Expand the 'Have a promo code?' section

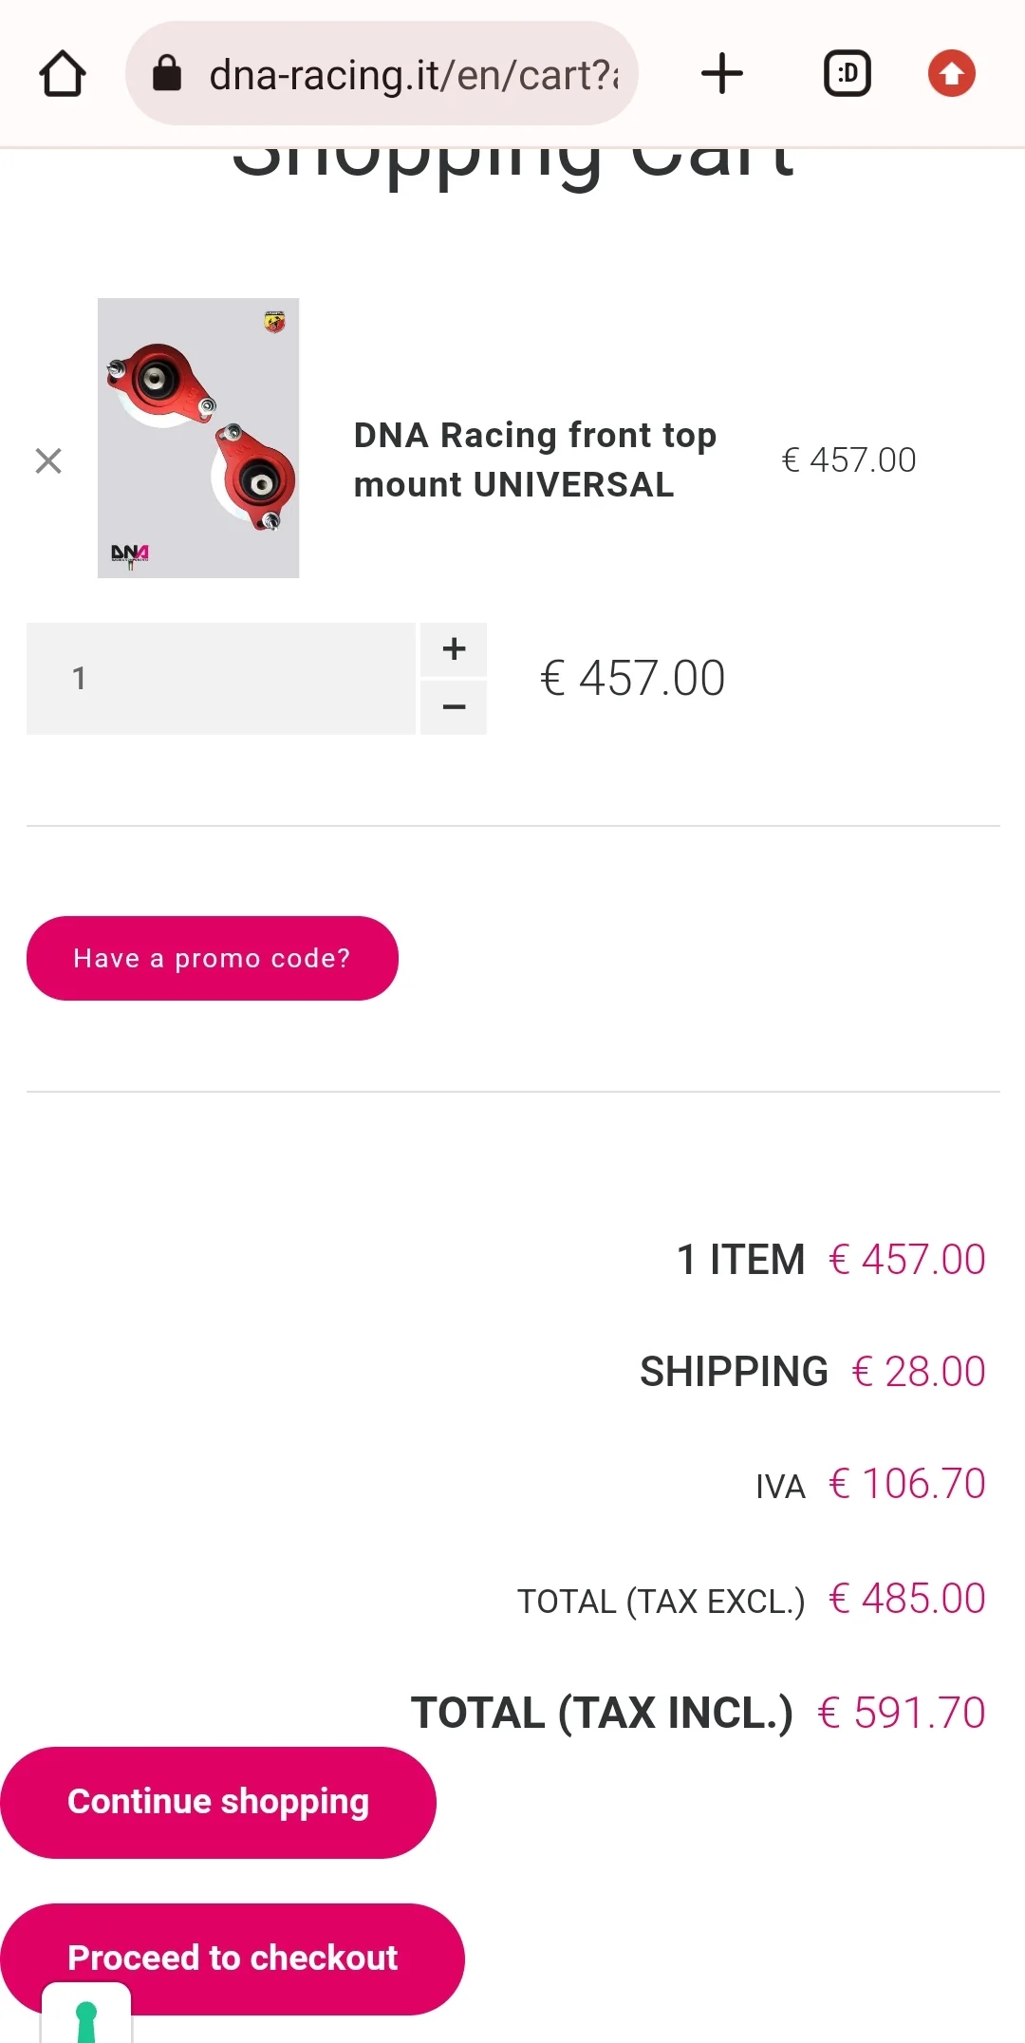pos(213,958)
